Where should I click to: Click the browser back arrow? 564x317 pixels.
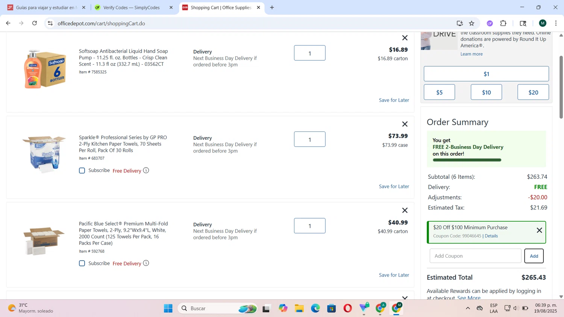[8, 23]
